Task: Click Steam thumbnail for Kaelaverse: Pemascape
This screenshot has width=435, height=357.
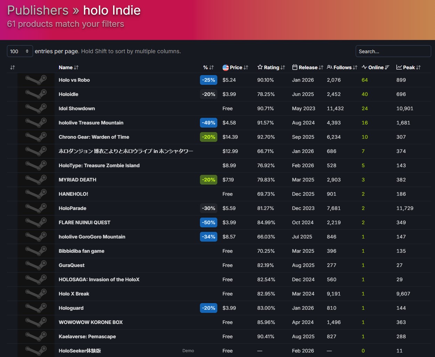Action: (36, 336)
